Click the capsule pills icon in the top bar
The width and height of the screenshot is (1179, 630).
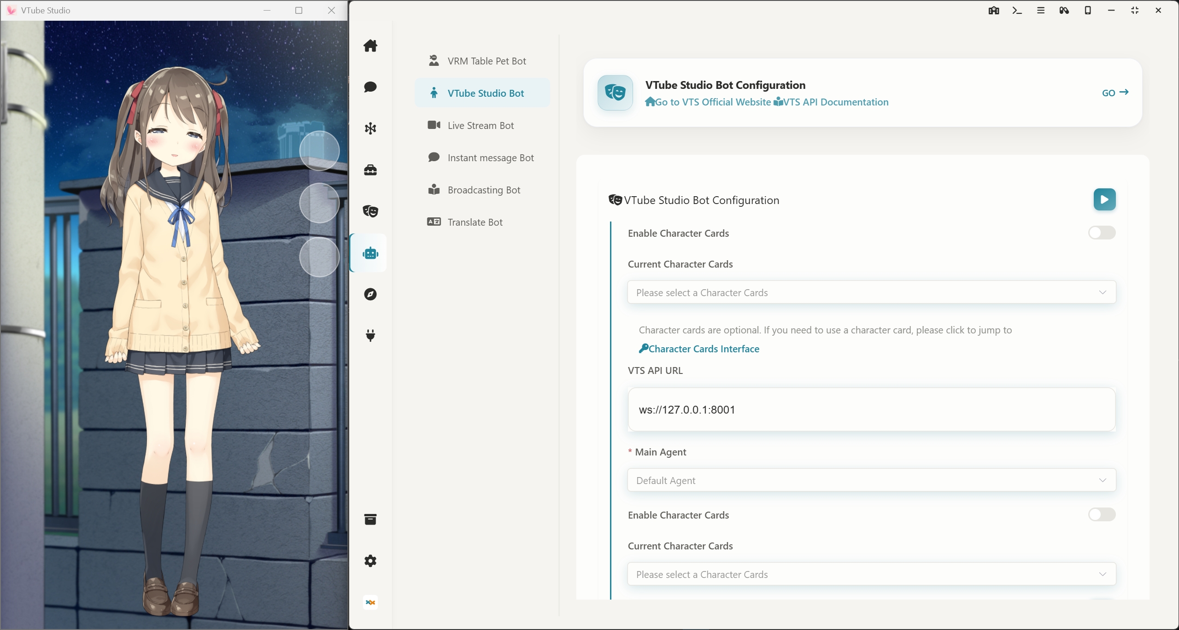pyautogui.click(x=1064, y=11)
